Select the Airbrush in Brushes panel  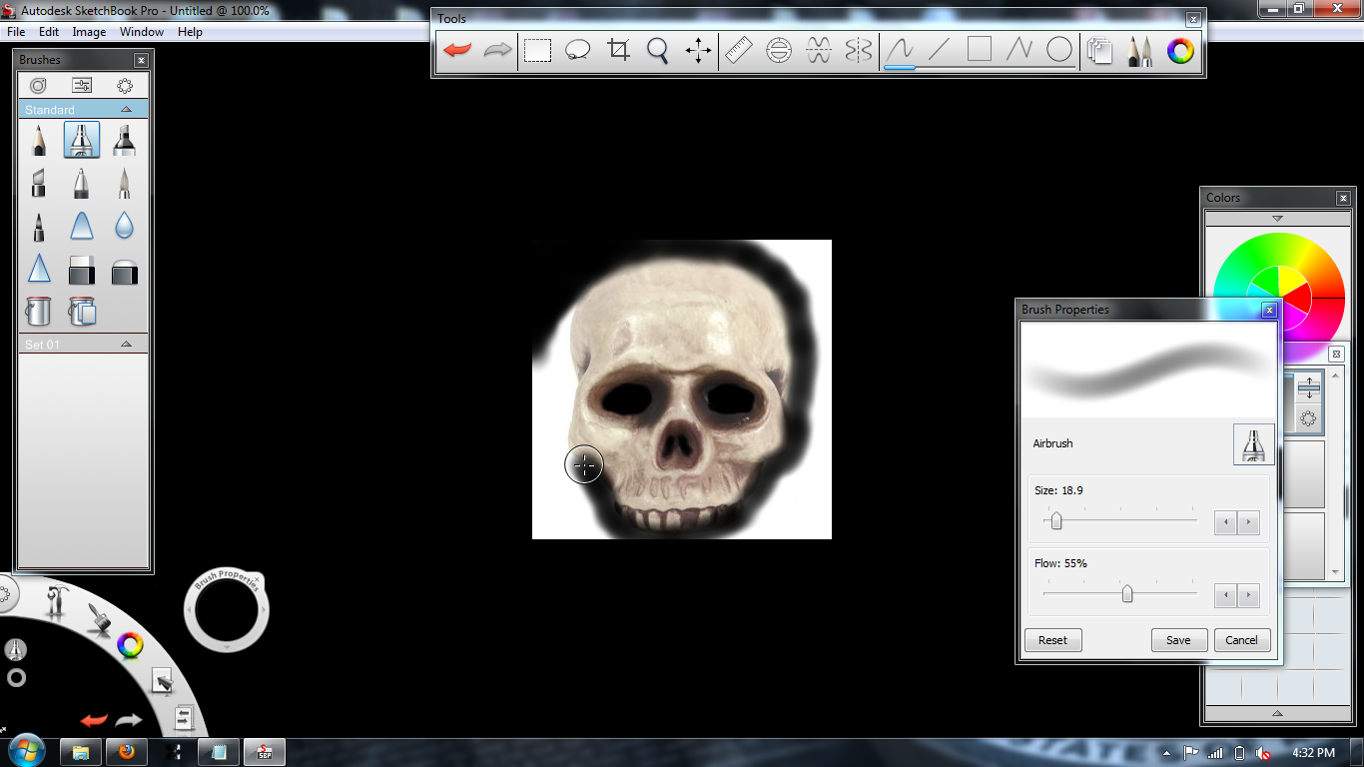(x=82, y=140)
